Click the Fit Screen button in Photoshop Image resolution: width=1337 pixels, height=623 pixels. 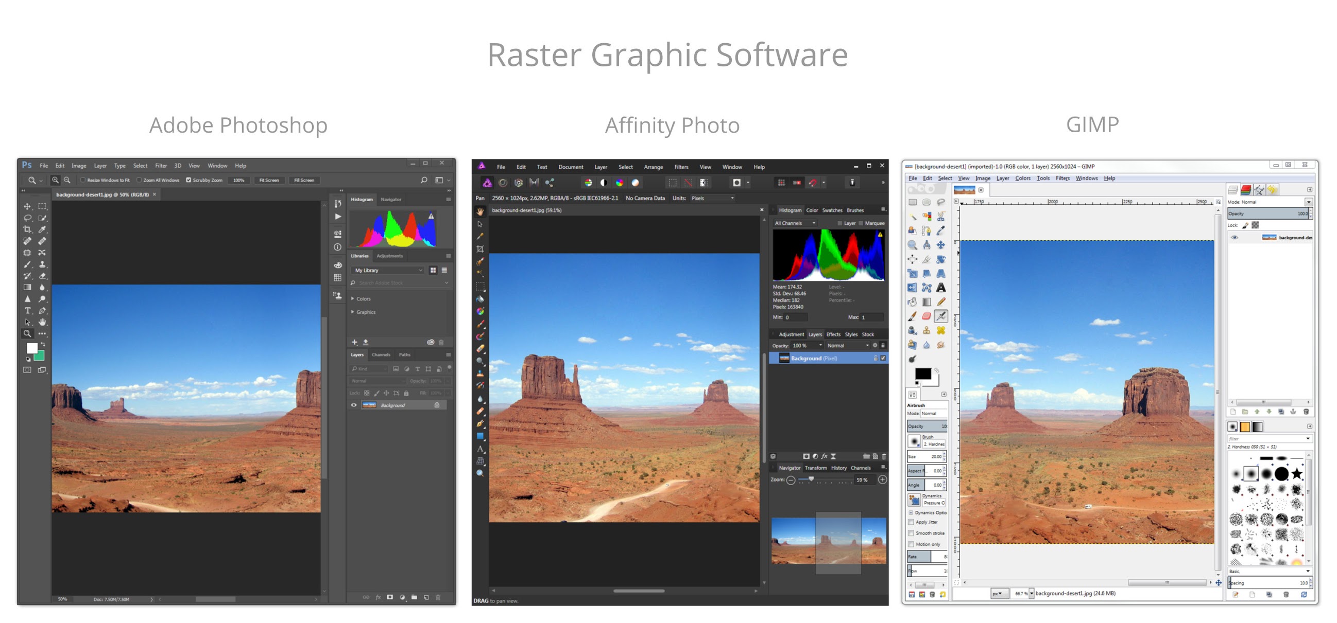point(269,181)
